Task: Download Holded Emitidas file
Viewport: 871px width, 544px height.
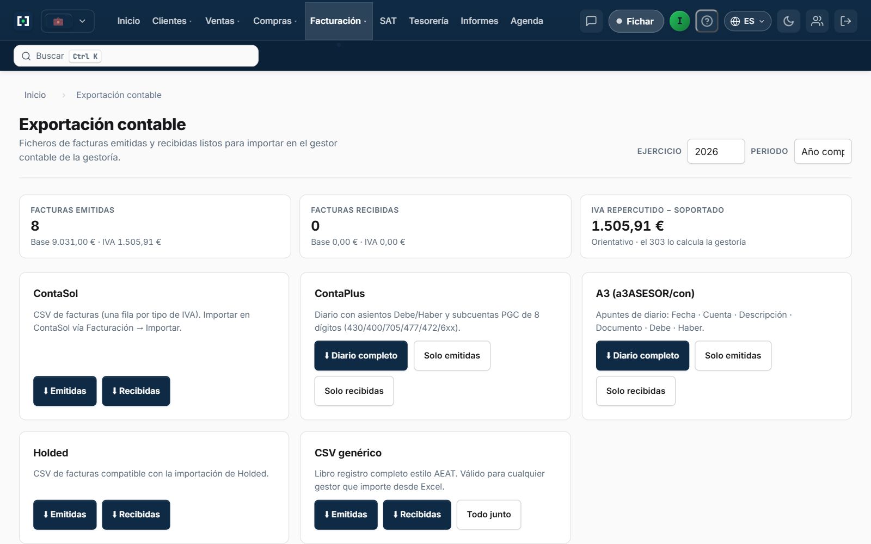Action: 65,515
